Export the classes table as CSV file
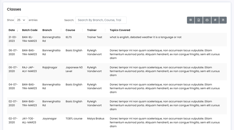The height and width of the screenshot is (130, 234). click(223, 20)
